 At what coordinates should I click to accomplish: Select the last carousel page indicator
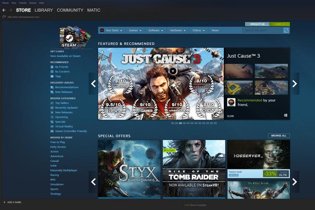click(x=215, y=123)
